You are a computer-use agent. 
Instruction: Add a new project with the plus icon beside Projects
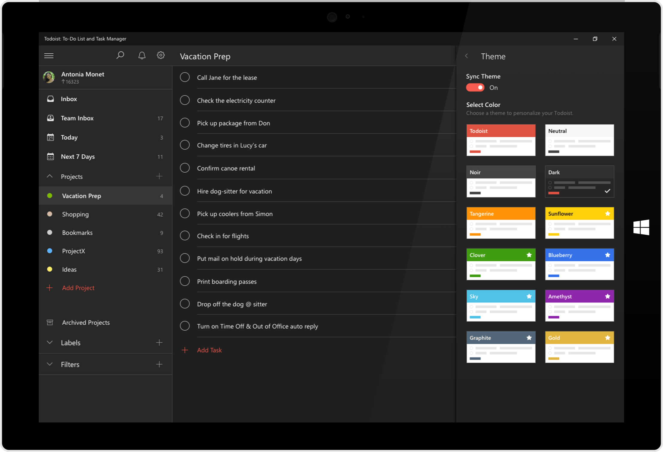point(159,176)
